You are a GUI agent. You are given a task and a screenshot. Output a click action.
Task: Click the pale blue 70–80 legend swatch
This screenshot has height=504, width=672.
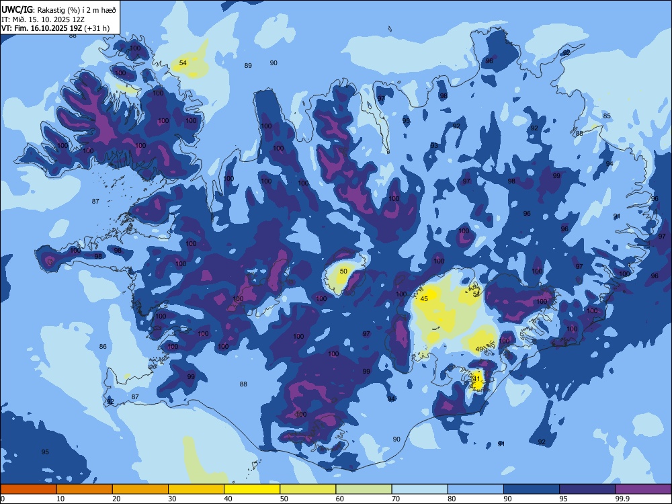pos(419,489)
